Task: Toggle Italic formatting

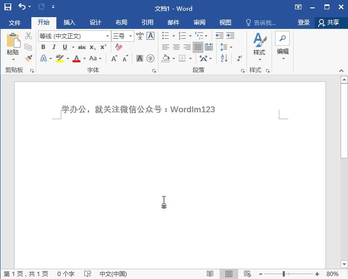Action: pos(54,47)
